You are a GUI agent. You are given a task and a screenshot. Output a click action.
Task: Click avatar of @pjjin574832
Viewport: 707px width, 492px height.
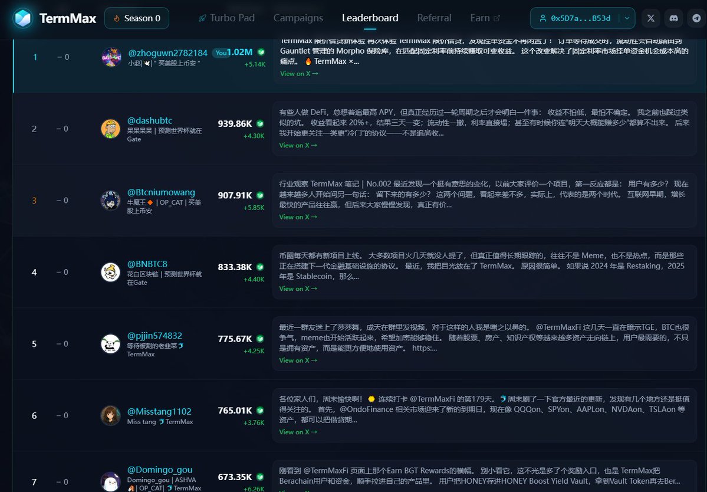(110, 344)
